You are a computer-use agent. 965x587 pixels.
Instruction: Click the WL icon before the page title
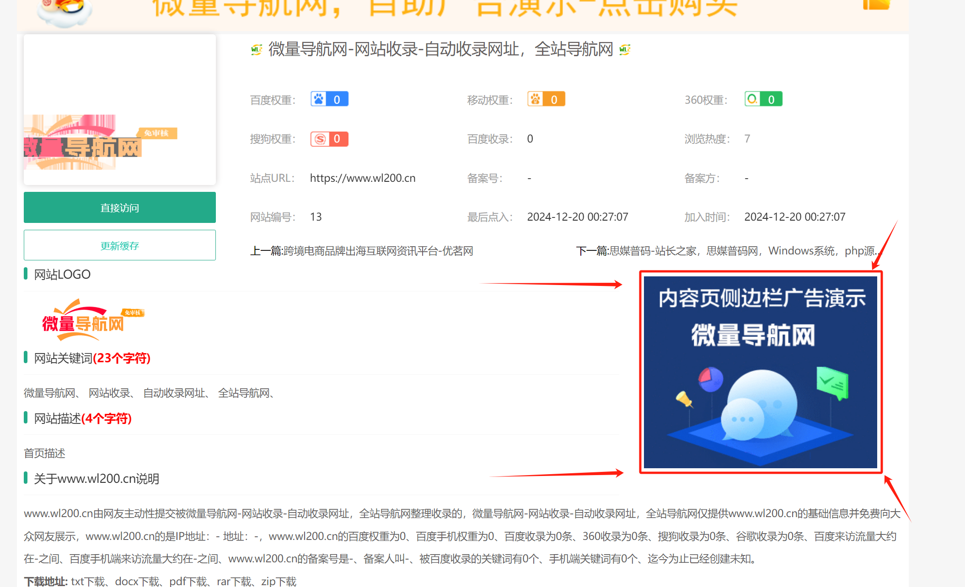tap(257, 49)
